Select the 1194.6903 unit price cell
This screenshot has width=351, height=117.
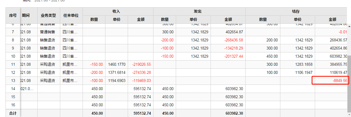pos(117,81)
